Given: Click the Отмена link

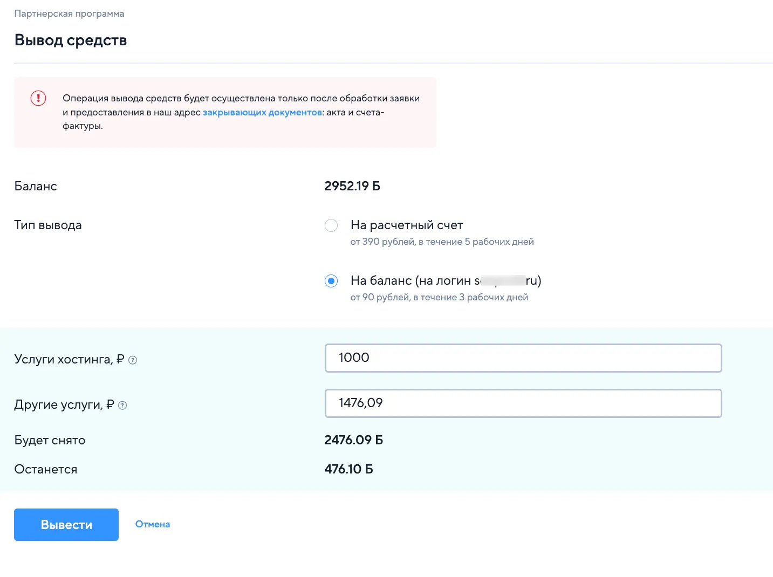Looking at the screenshot, I should [x=153, y=524].
